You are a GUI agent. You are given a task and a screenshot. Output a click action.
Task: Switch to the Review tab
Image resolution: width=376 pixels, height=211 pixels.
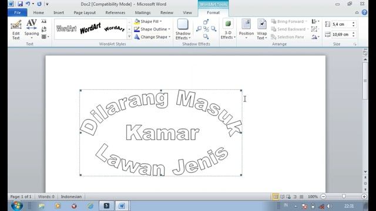pyautogui.click(x=167, y=13)
